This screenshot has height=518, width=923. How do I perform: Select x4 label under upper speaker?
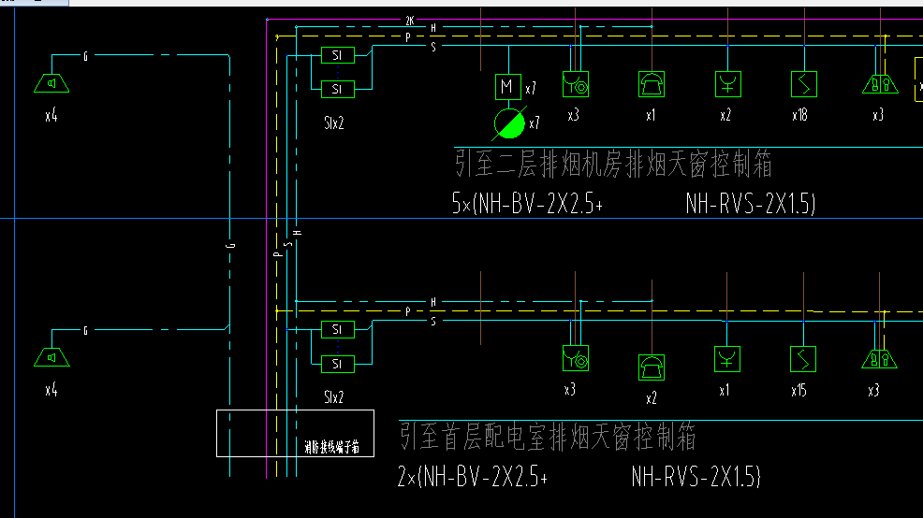(x=51, y=115)
